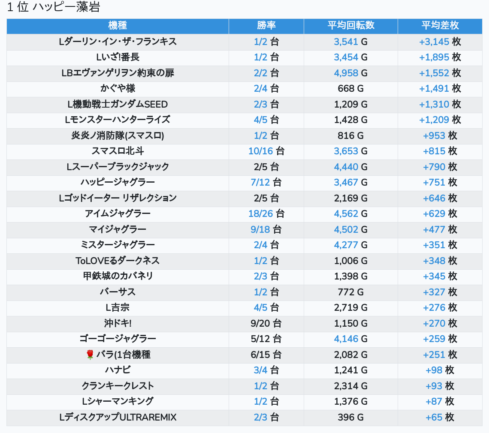
Task: Select the LBエヴァンゲリヲン約束の扉 row name
Action: [118, 73]
